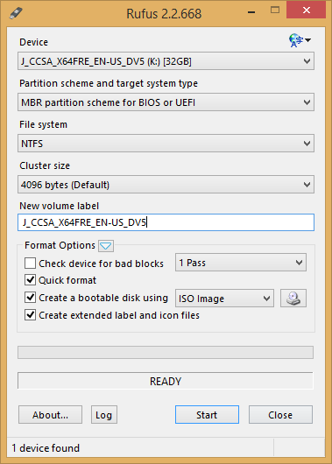Minimize the Rufus window

pyautogui.click(x=251, y=12)
